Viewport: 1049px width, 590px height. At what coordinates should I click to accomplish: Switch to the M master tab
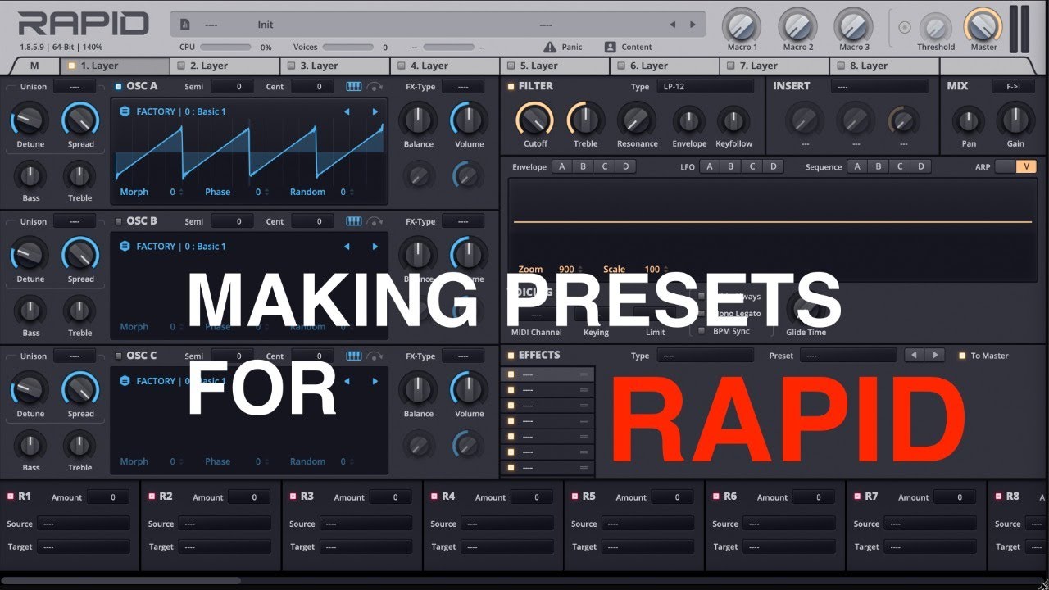(x=34, y=66)
